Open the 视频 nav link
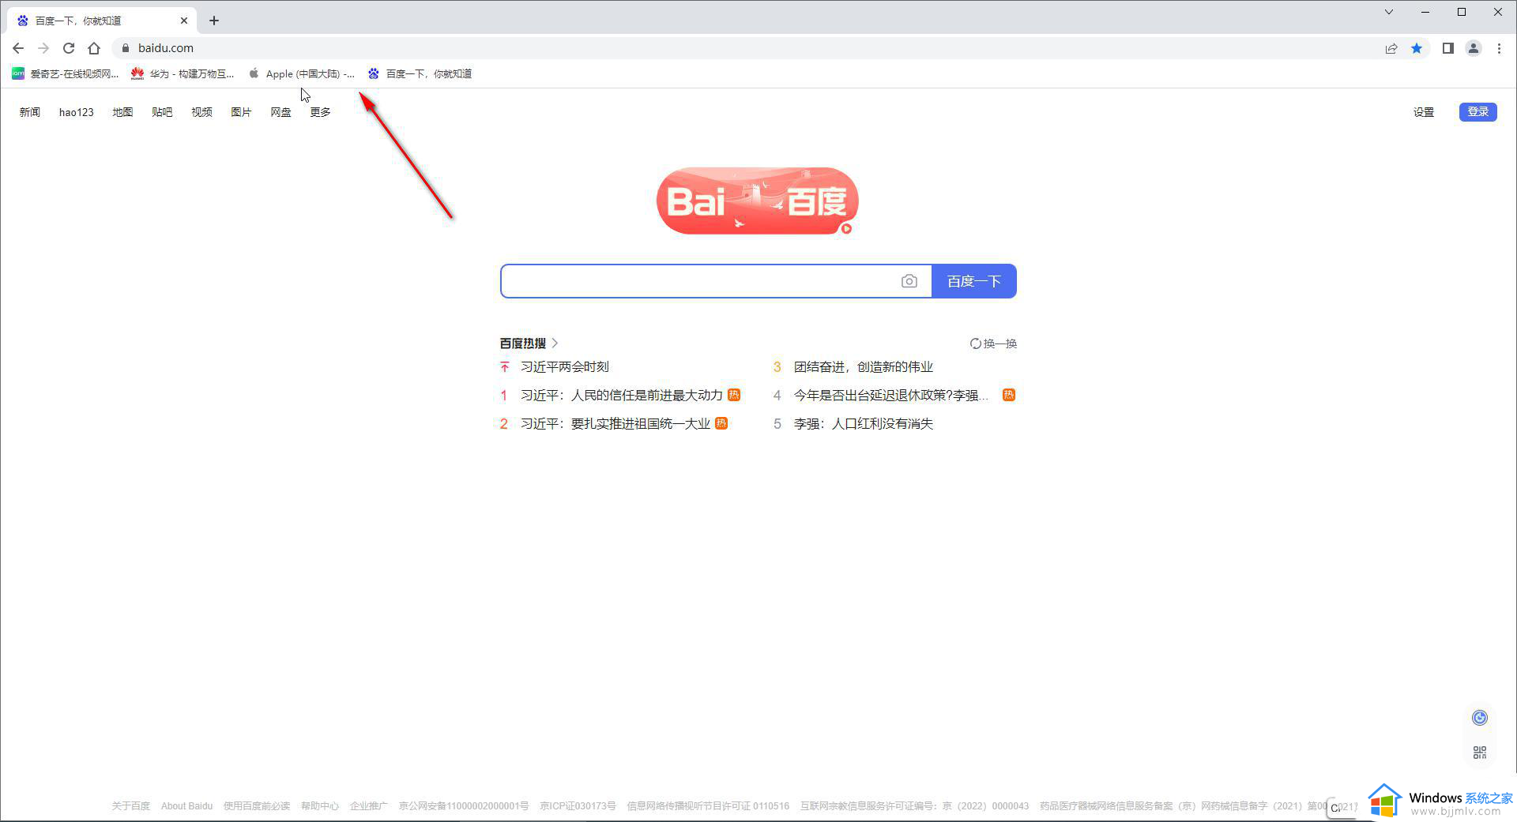Screen dimensions: 1517x822 [201, 112]
